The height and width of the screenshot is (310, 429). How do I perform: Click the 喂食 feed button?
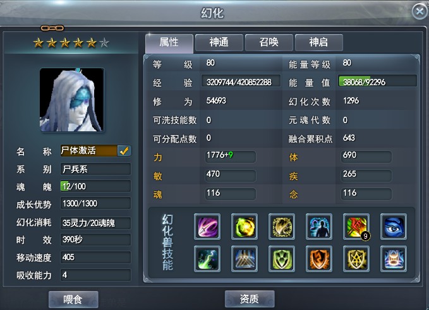point(73,300)
